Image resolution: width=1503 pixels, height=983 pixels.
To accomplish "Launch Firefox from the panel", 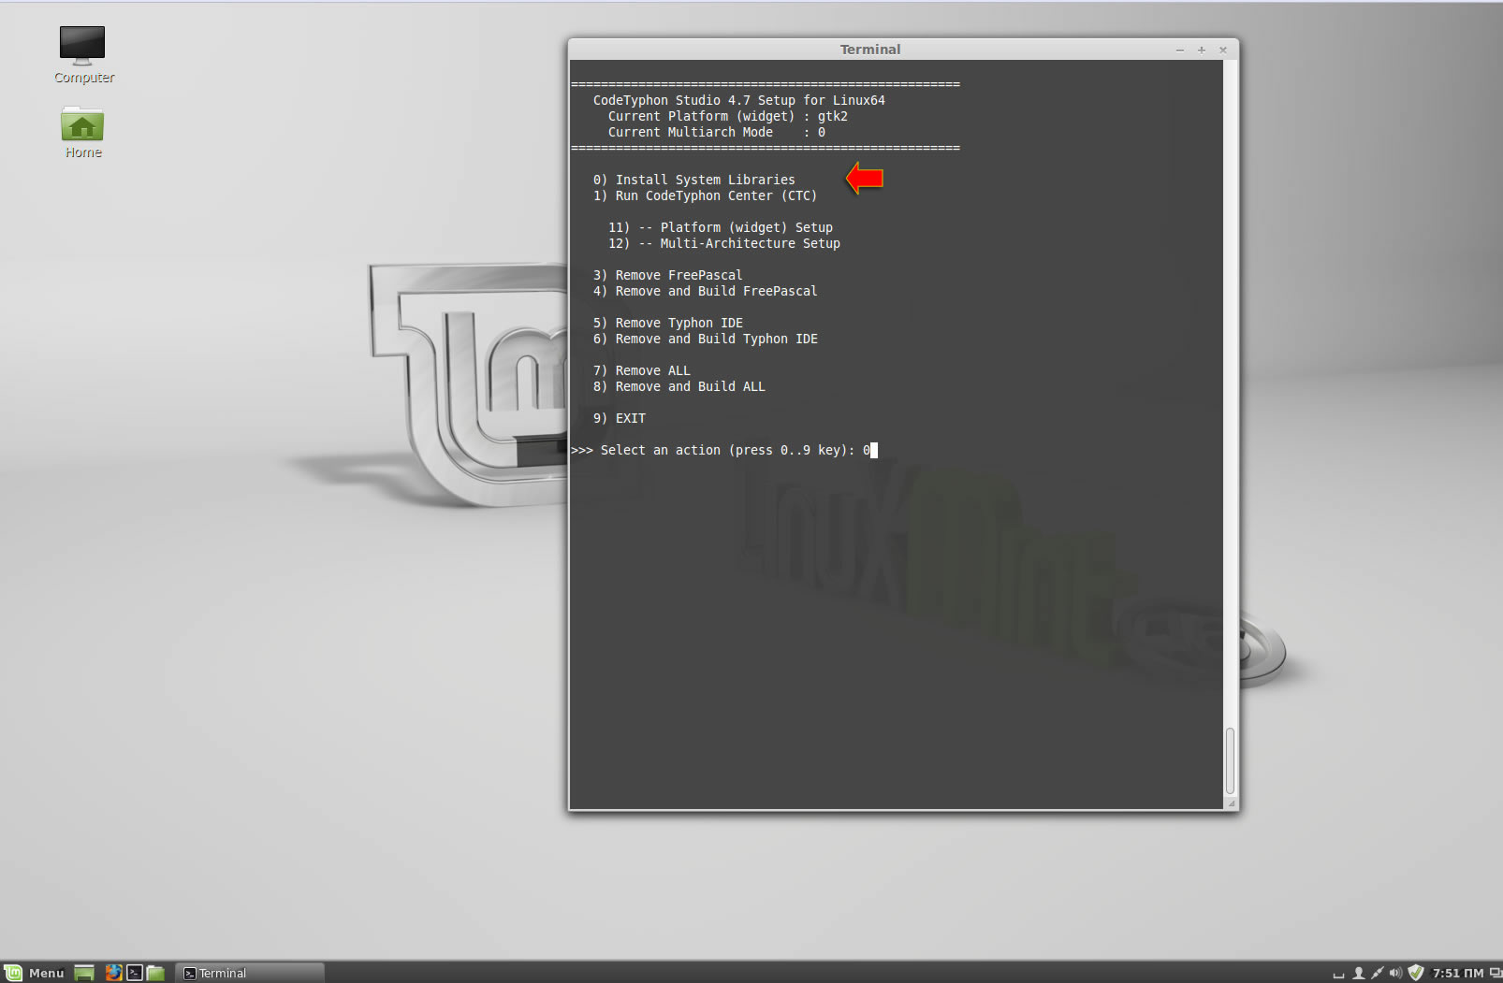I will pyautogui.click(x=113, y=973).
